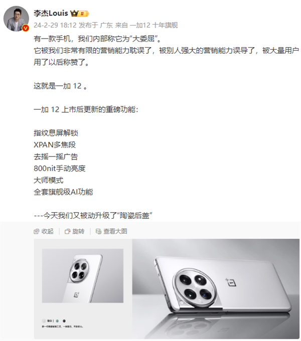Click the OnePlus logo on the right phone image

(231, 282)
